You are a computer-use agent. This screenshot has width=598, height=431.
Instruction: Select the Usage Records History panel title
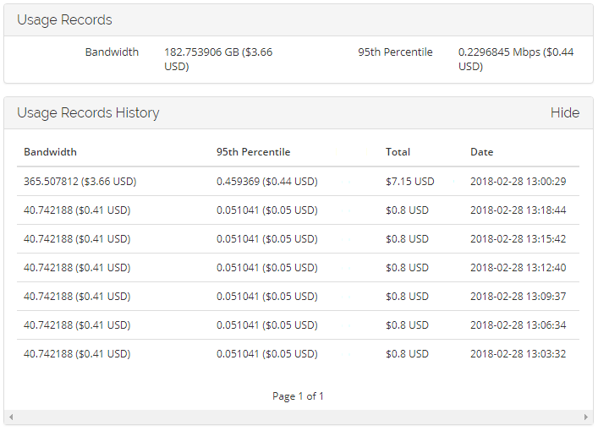pos(88,112)
